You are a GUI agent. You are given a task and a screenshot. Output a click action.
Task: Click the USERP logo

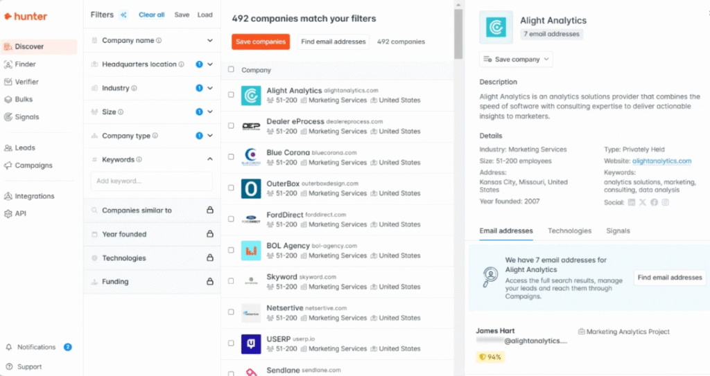click(x=251, y=344)
